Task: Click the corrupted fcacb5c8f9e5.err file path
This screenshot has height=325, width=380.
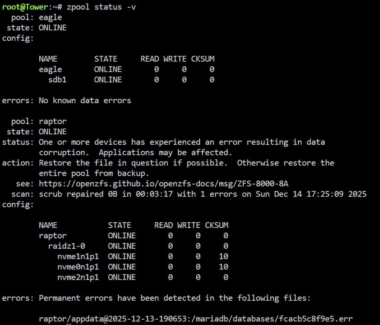Action: click(196, 318)
